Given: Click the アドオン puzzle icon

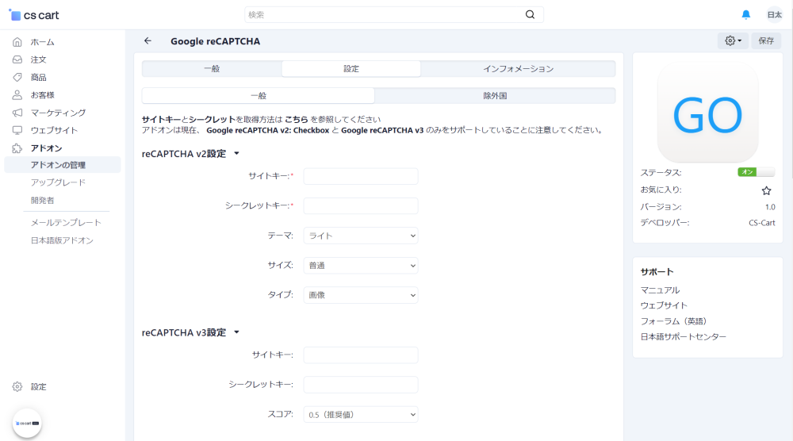Looking at the screenshot, I should click(x=17, y=148).
